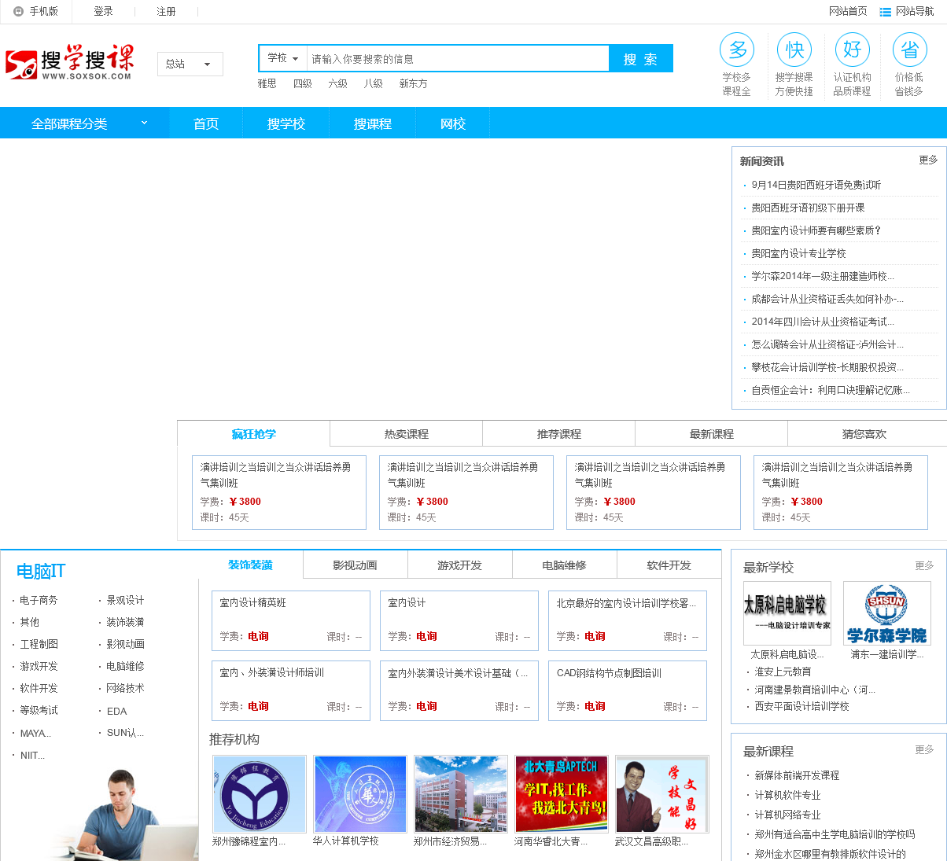Open 郑州市经济贸易 building photo
947x861 pixels.
tap(461, 794)
